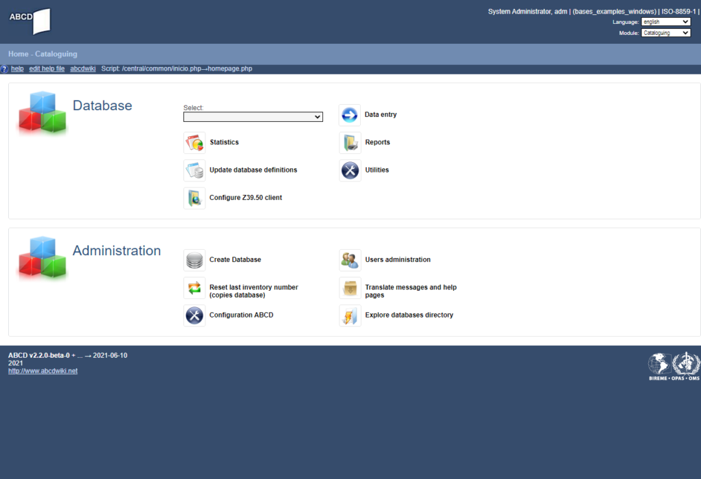Open the Users administration icon

tap(350, 260)
